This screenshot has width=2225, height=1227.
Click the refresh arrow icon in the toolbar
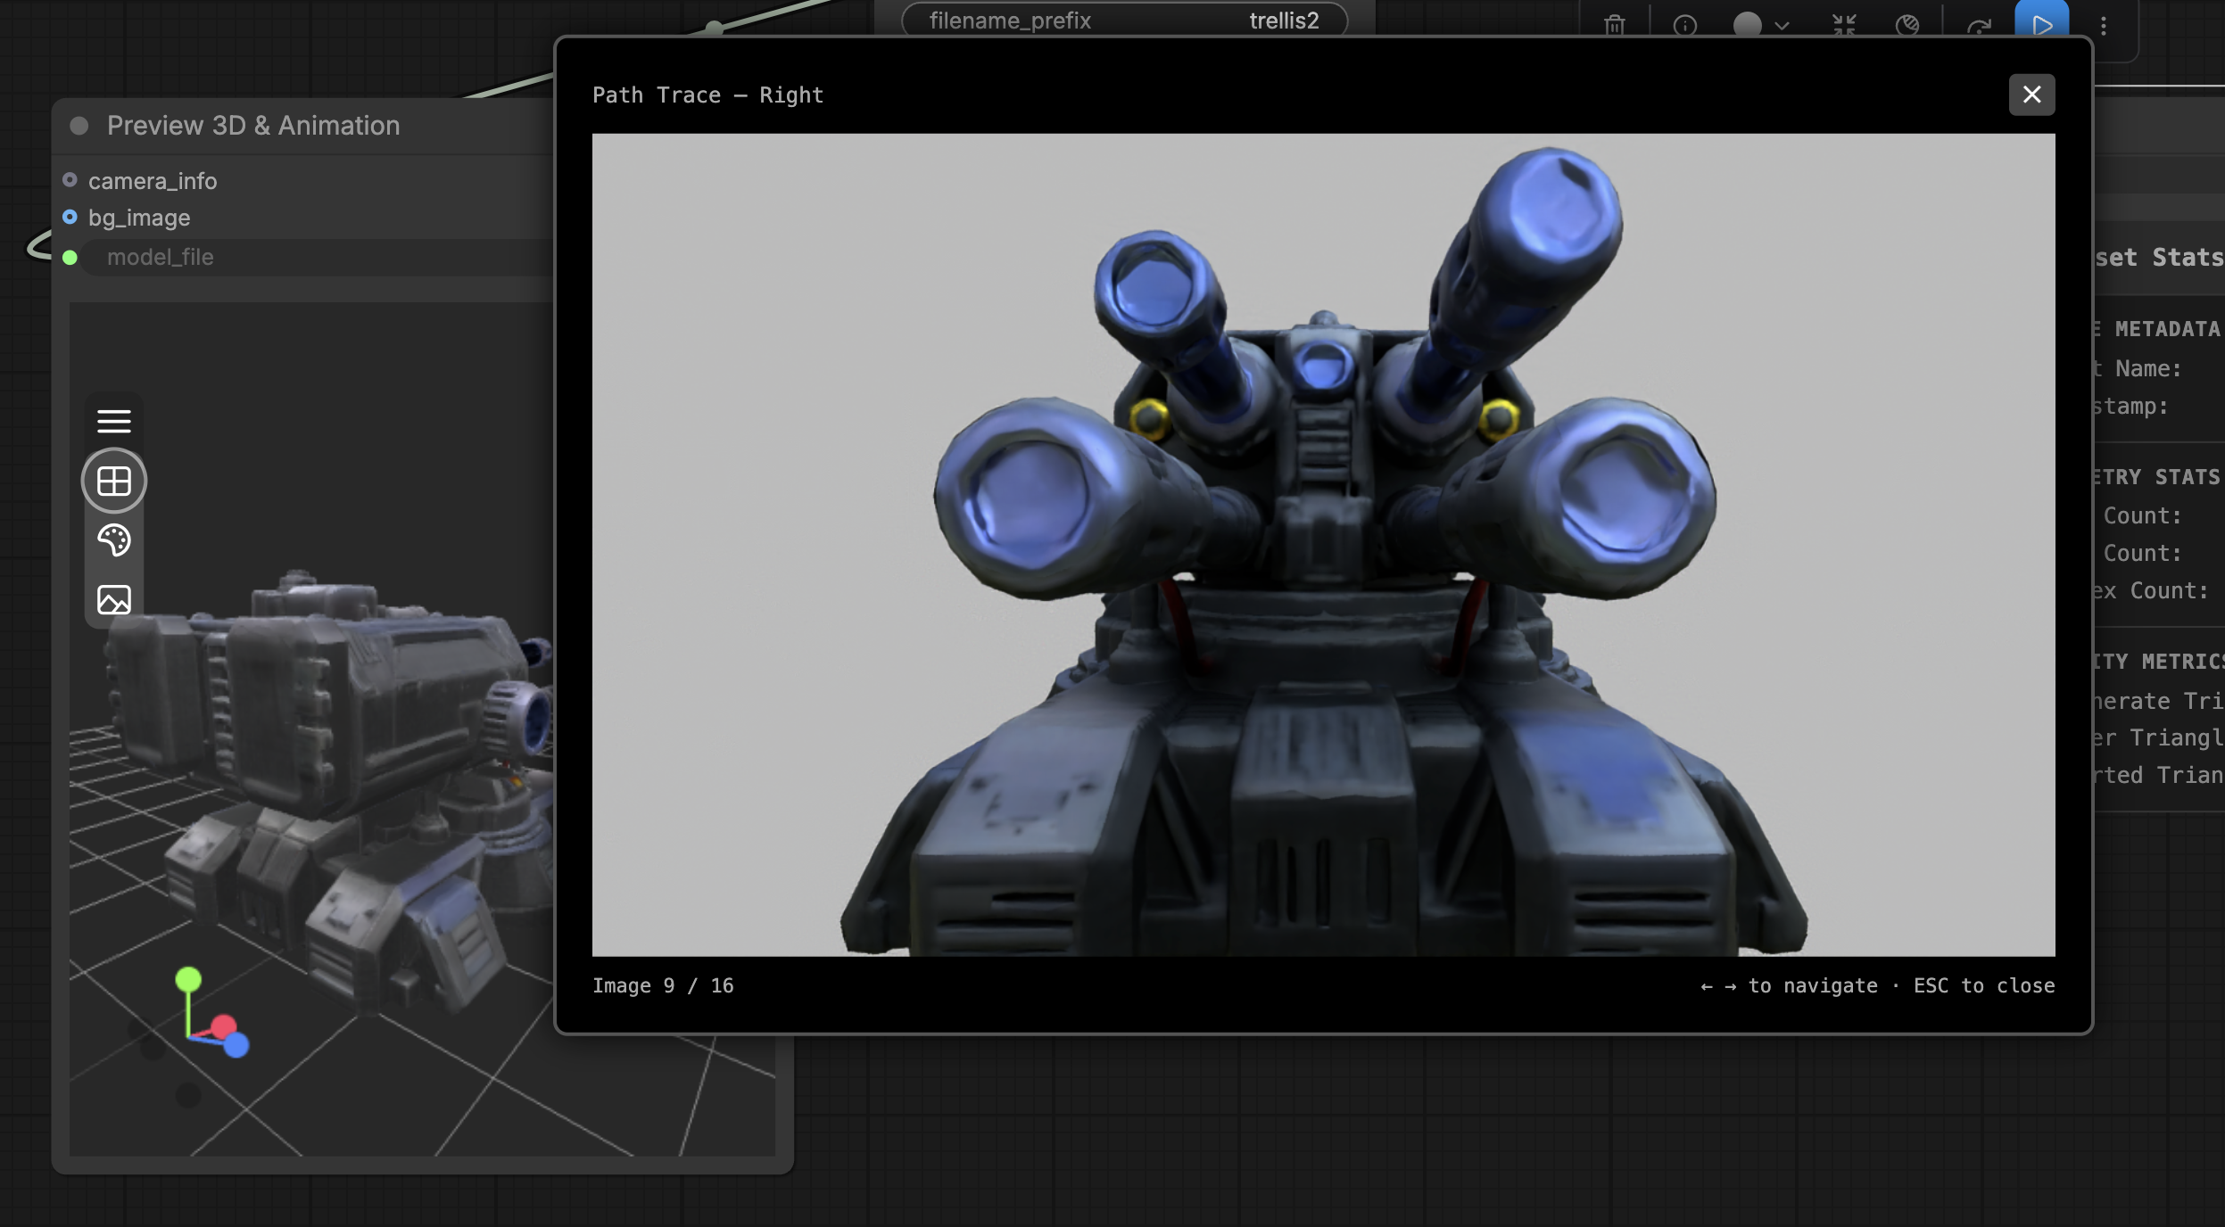coord(1979,25)
